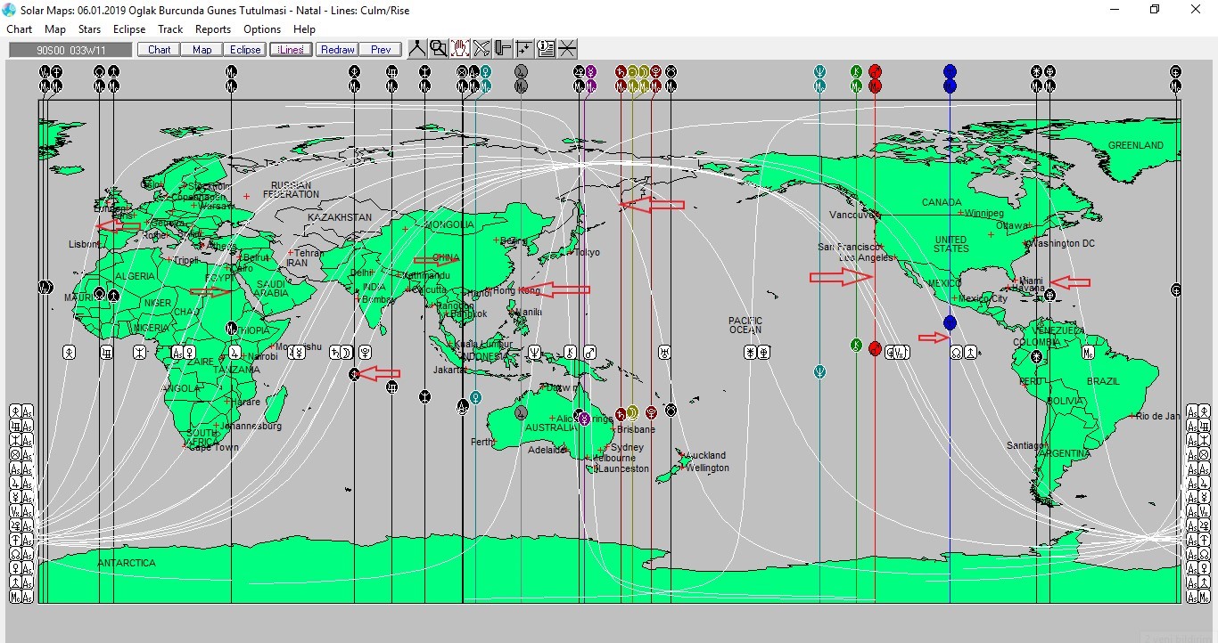Click the airplane icon in the toolbar
Screen dimensions: 1218x643
tap(481, 49)
